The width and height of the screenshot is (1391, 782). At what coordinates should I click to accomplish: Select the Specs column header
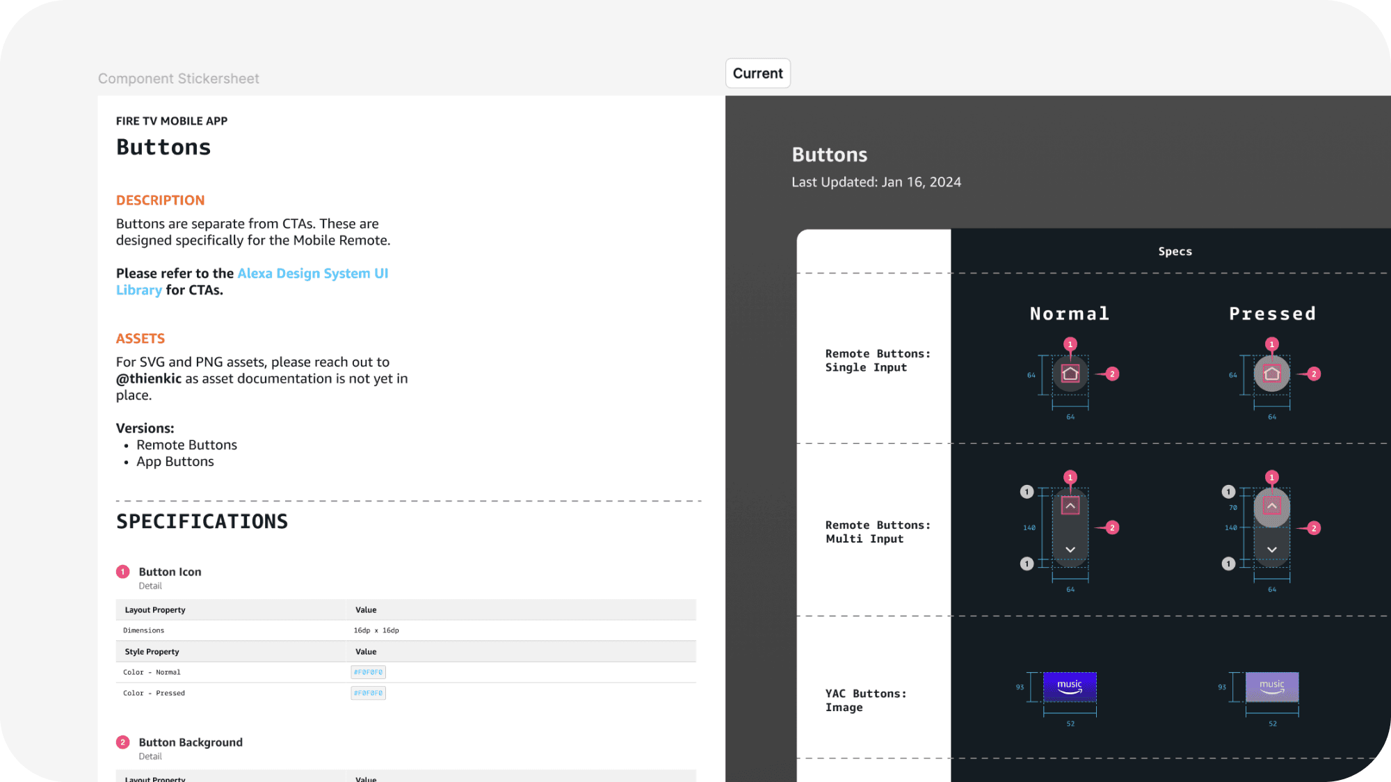[x=1175, y=251]
